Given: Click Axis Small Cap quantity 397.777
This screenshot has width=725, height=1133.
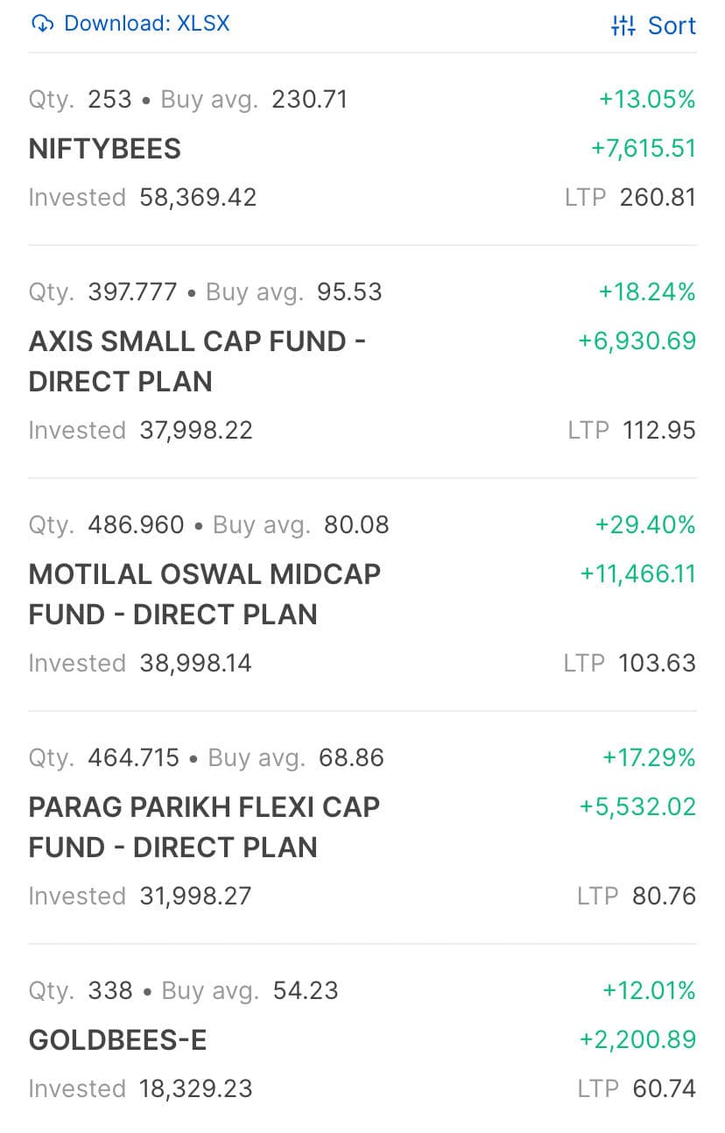Looking at the screenshot, I should [x=132, y=292].
